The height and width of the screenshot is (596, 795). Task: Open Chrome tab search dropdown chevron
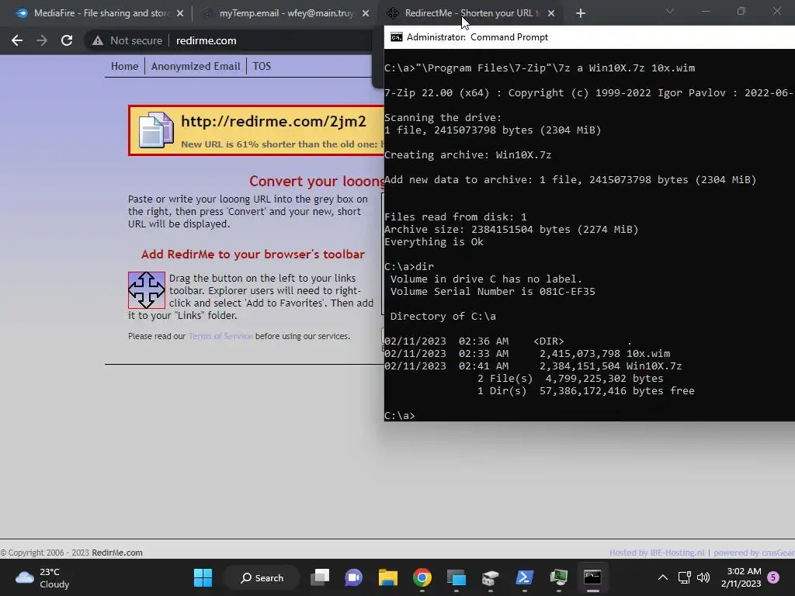pyautogui.click(x=670, y=11)
